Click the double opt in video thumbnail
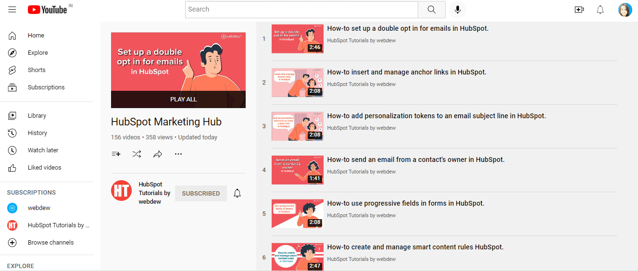 click(x=298, y=39)
